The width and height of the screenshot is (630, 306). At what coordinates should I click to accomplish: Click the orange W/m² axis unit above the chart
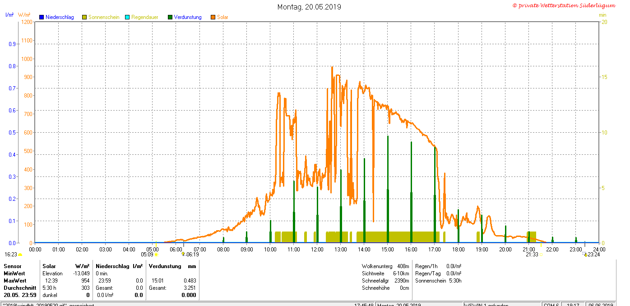click(24, 15)
